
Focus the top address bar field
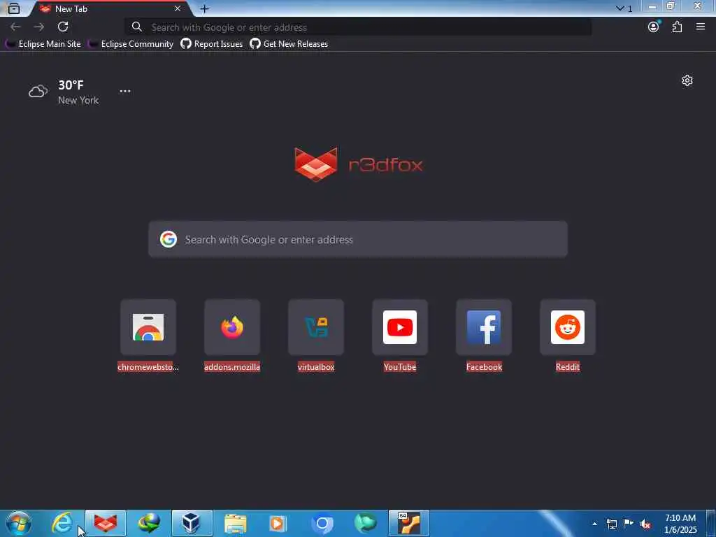tap(358, 27)
